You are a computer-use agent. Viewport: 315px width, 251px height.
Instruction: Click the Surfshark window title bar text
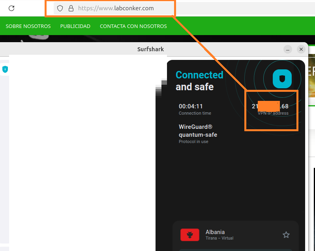(150, 49)
